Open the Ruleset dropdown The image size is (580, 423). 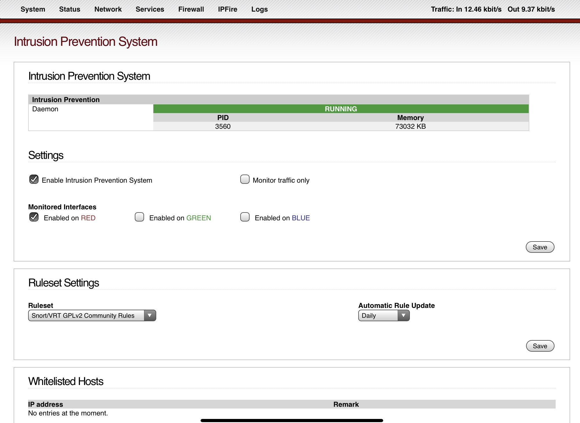[92, 315]
